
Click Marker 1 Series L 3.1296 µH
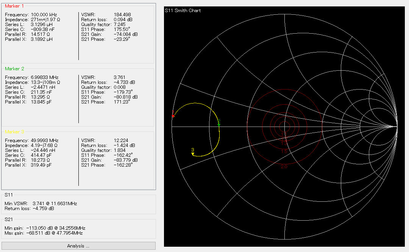click(42, 25)
